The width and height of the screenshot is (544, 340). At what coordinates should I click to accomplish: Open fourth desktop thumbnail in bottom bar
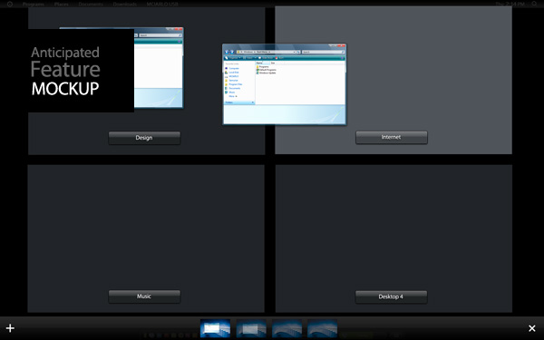pyautogui.click(x=322, y=328)
